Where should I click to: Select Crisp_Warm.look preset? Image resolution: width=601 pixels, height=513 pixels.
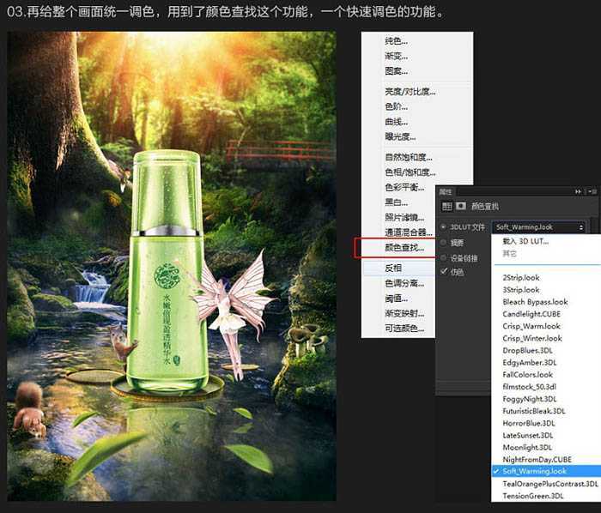pyautogui.click(x=531, y=326)
